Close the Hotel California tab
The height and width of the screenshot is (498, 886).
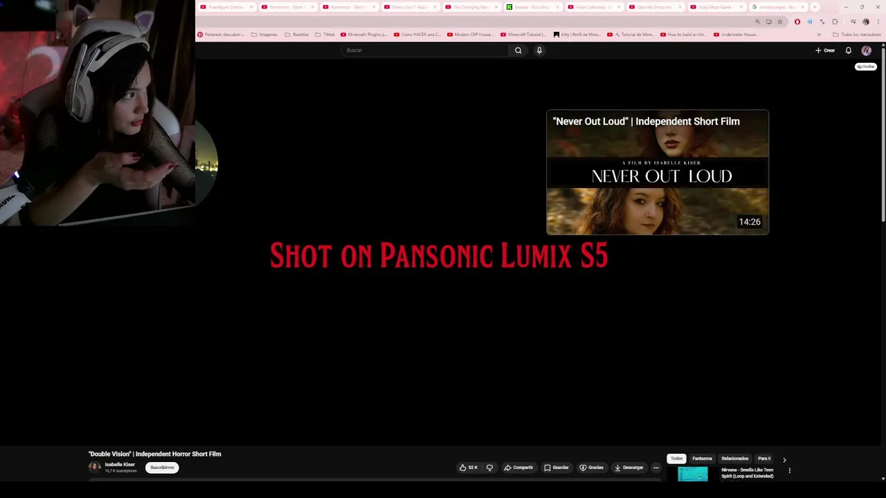click(618, 7)
